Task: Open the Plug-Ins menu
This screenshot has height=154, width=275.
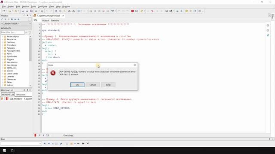Action: 66,6
